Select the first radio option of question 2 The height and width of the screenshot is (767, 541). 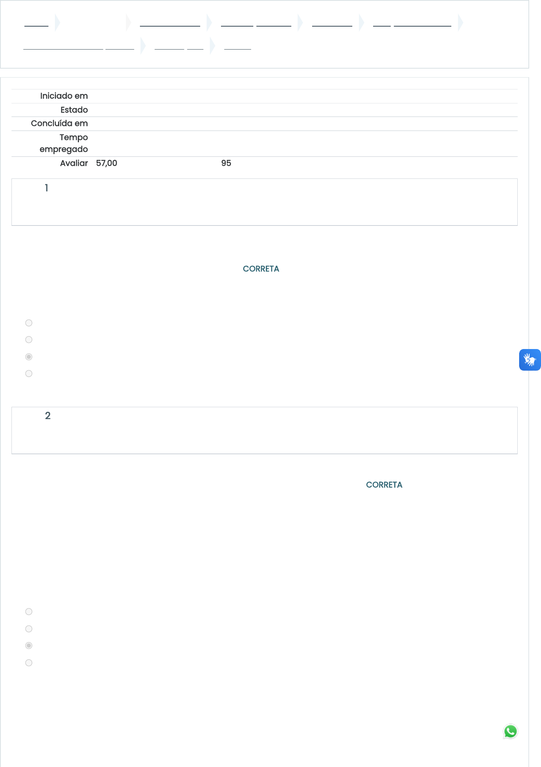29,612
